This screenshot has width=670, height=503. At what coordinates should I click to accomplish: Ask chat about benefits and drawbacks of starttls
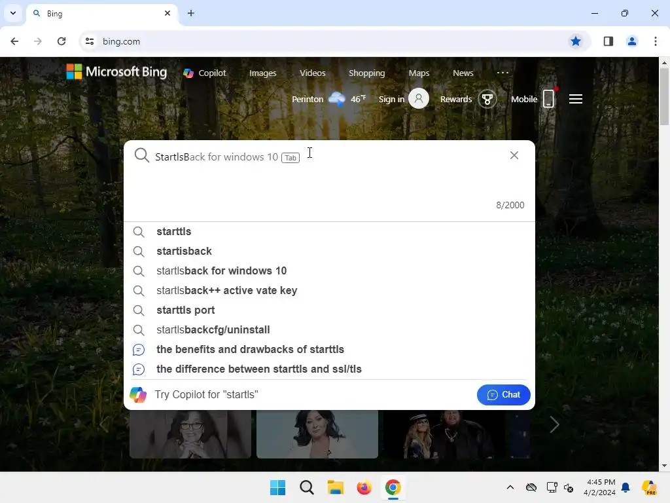point(329,350)
